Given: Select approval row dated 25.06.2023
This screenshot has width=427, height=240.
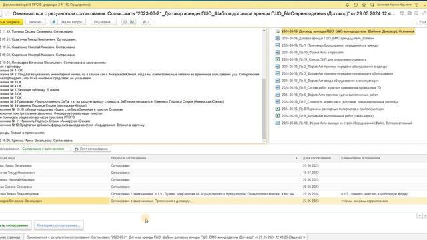Looking at the screenshot, I should (x=213, y=166).
